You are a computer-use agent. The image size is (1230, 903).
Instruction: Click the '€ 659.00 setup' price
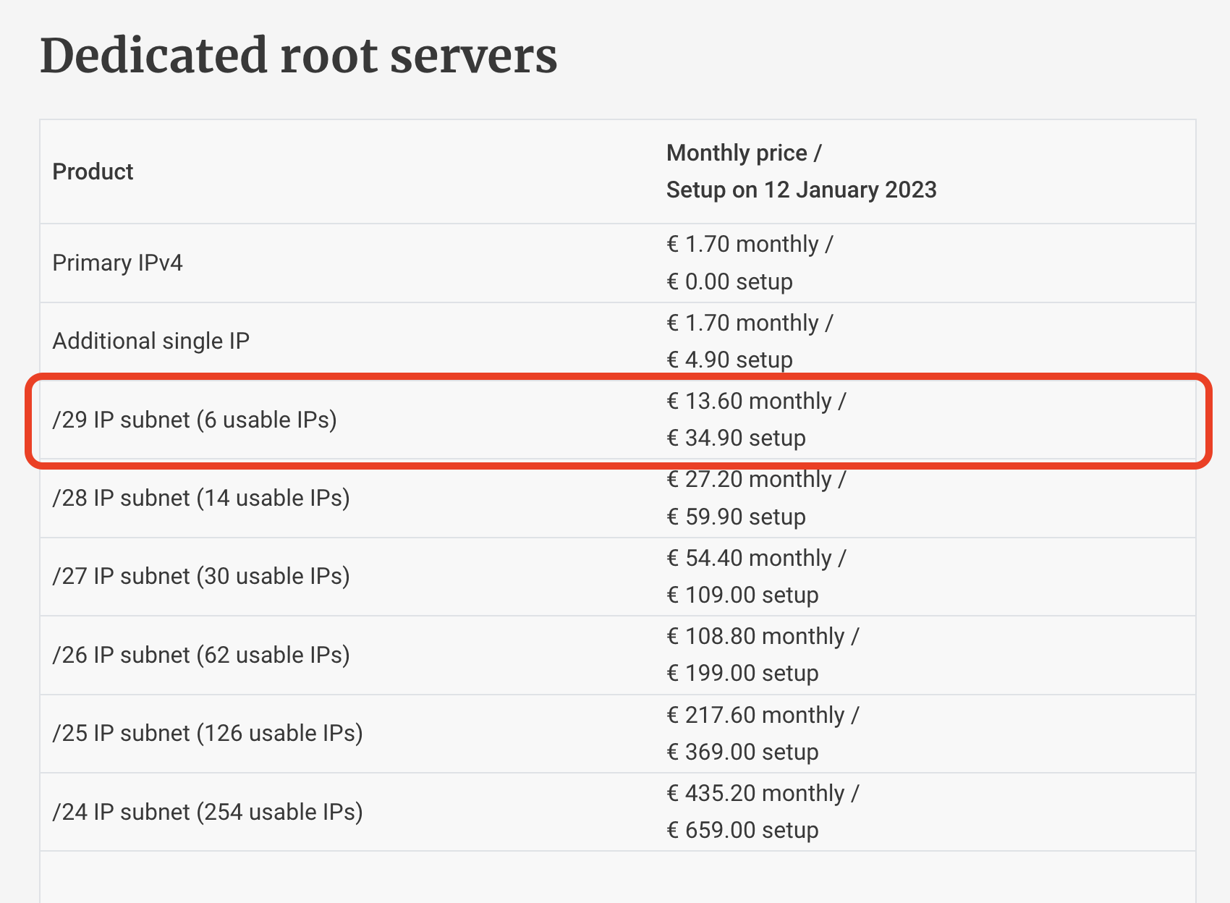pyautogui.click(x=742, y=830)
